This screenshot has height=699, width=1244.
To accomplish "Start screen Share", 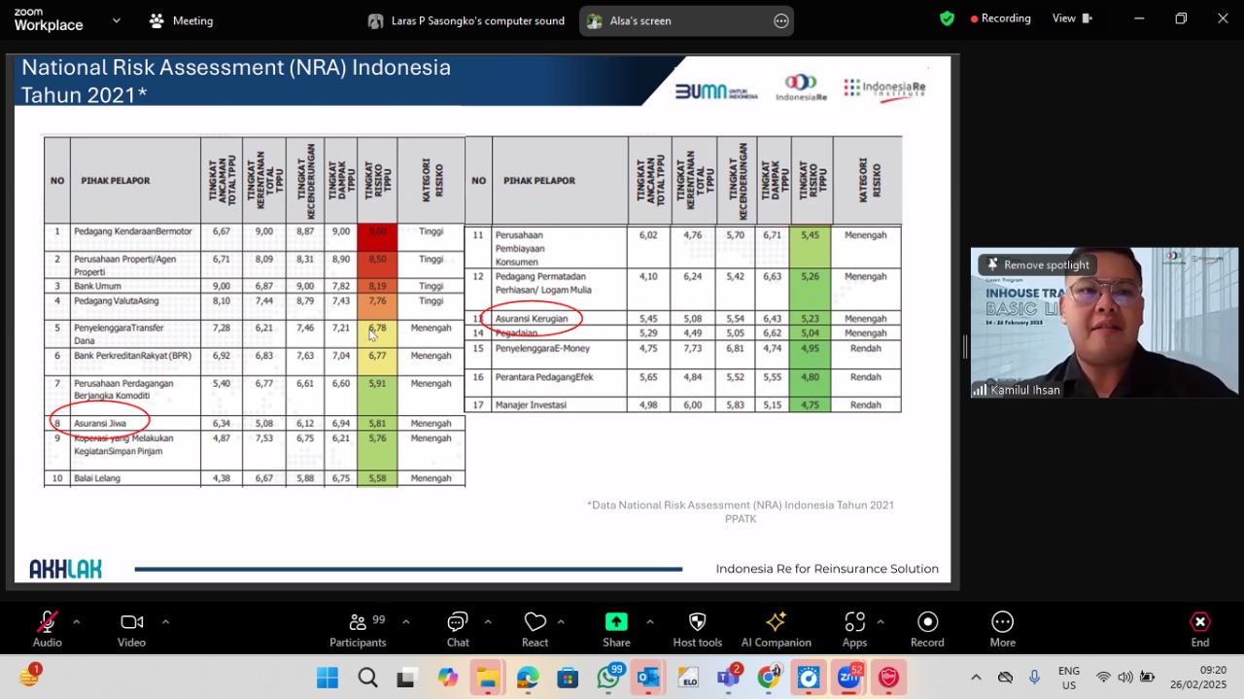I will (616, 629).
